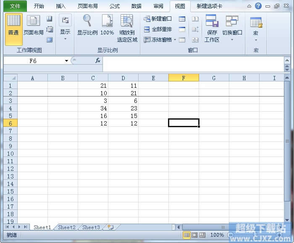This screenshot has width=294, height=243.
Task: Switch to the Page Layout (页面布局) ribbon tab
Action: [x=88, y=6]
